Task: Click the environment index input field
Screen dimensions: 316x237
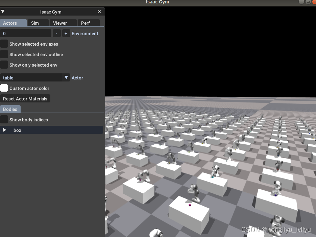Action: (26, 33)
